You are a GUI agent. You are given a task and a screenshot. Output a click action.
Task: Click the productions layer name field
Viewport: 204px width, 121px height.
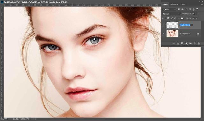tap(186, 25)
